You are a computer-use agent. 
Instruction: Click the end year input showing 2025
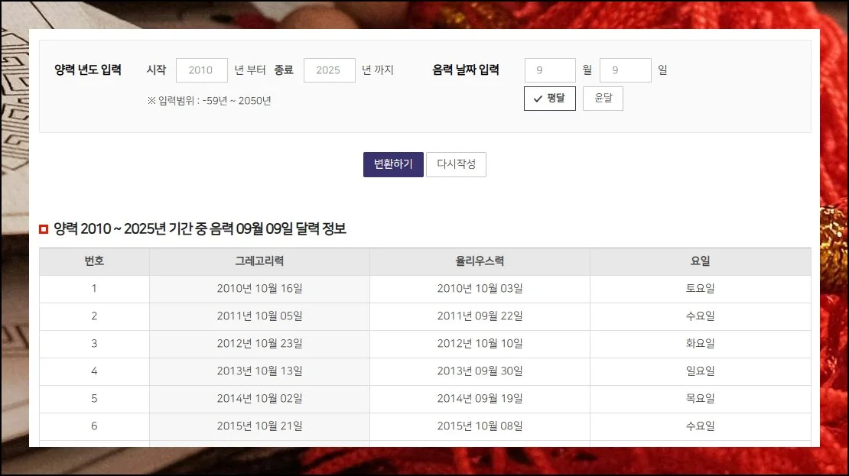(329, 70)
